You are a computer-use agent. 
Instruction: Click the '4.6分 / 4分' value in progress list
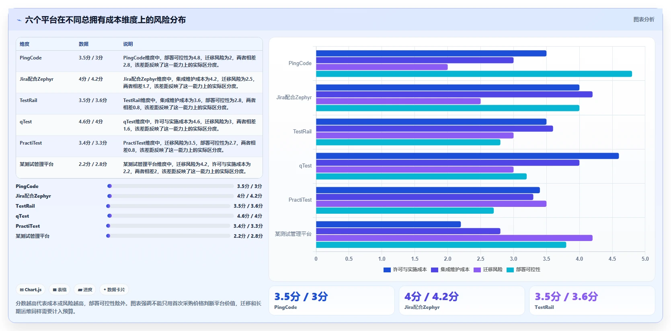[x=250, y=216]
